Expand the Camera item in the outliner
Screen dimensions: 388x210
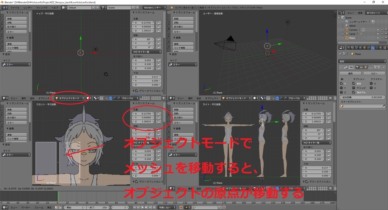(x=343, y=30)
